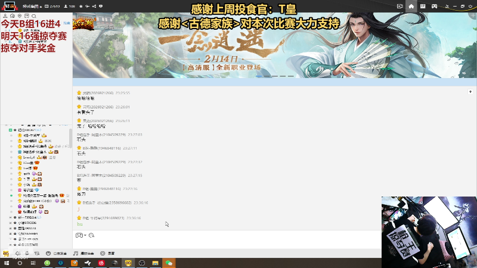
Task: Open the channel name dropdown arrow
Action: coord(41,7)
